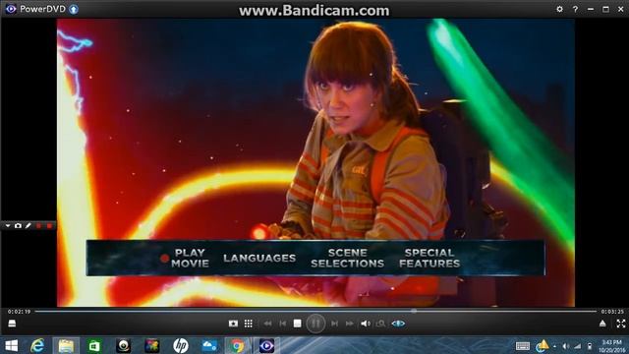Open the touch keyboard from system tray
This screenshot has height=354, width=629.
523,346
